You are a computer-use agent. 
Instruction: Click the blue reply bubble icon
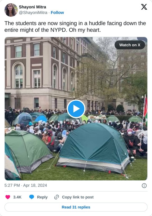32,197
